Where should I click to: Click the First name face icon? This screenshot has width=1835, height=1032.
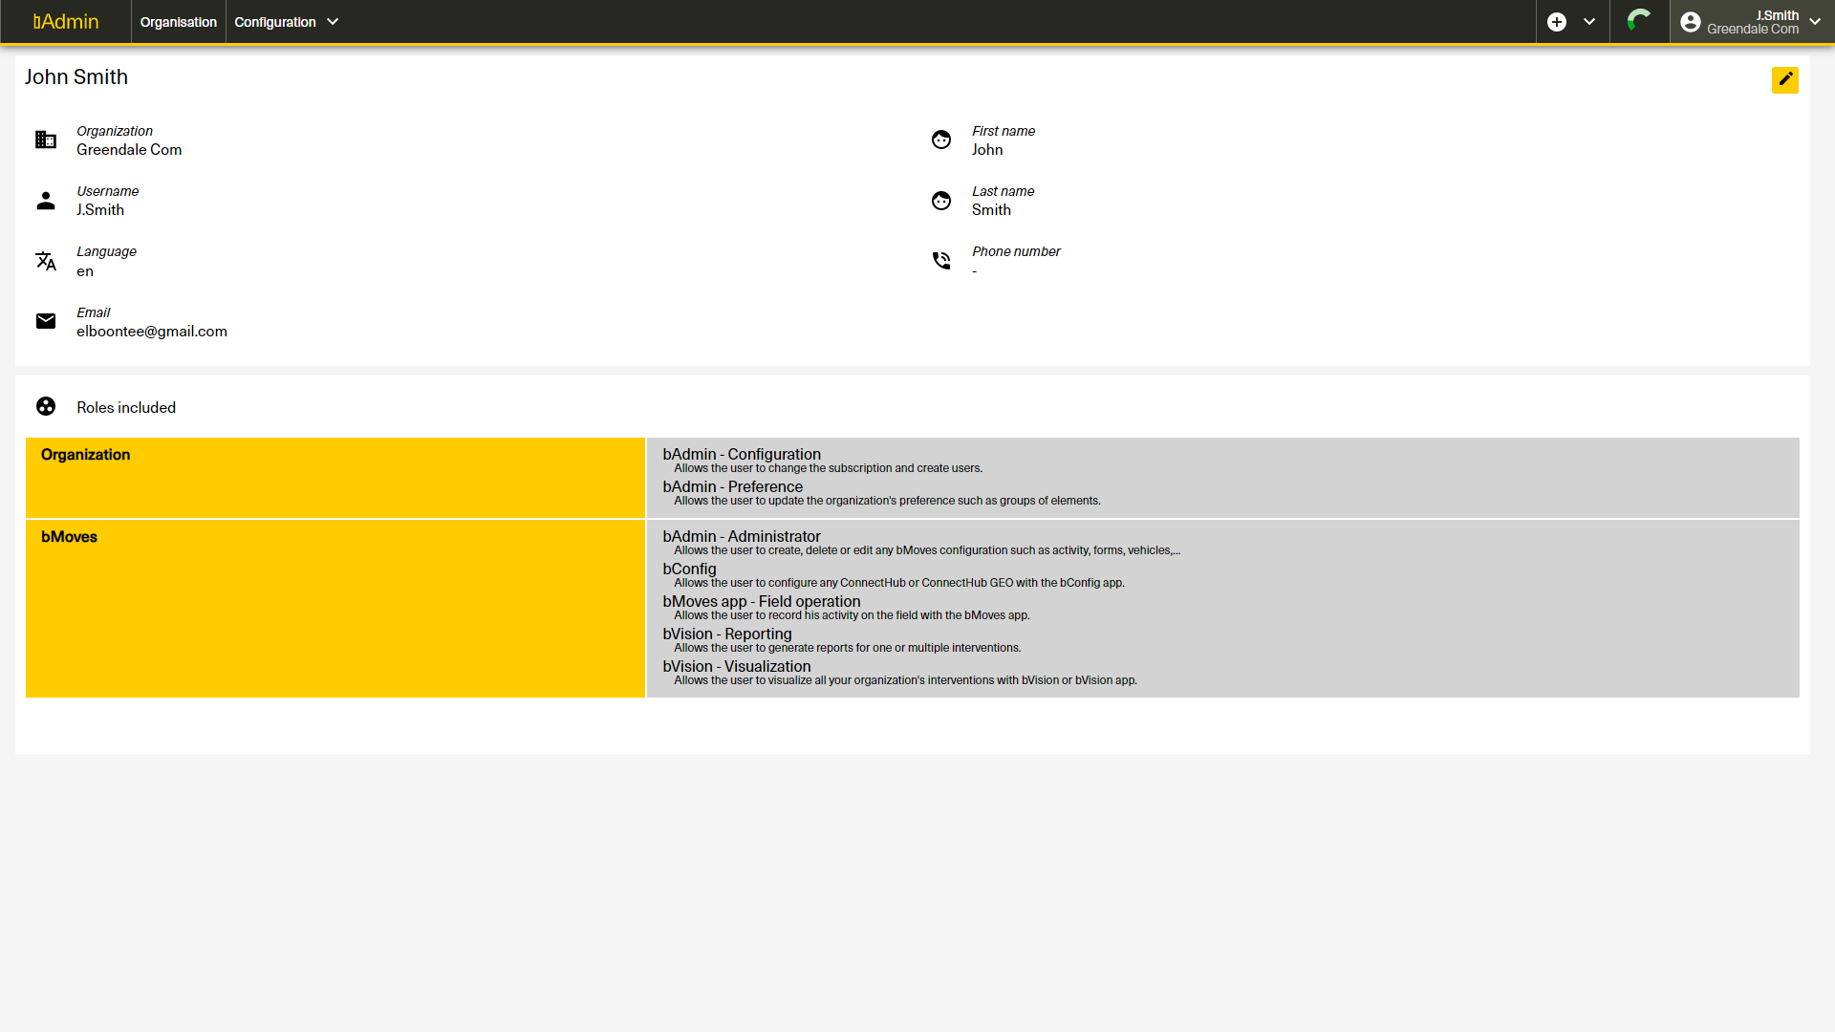click(x=941, y=140)
